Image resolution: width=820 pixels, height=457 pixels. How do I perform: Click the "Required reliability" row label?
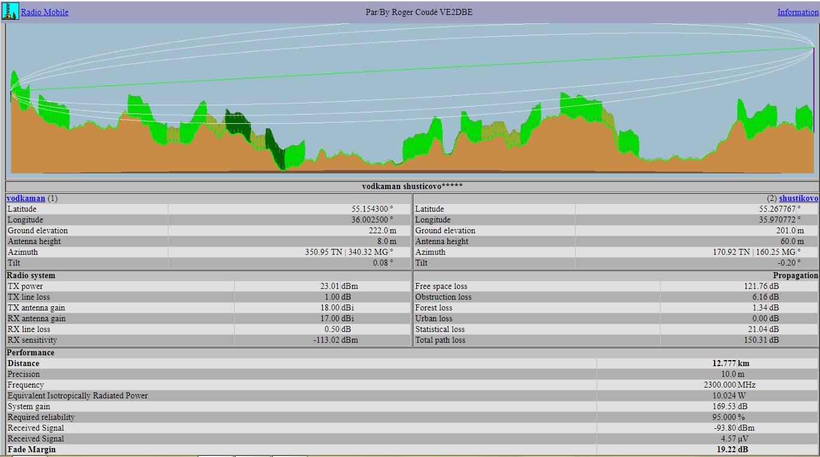[41, 417]
